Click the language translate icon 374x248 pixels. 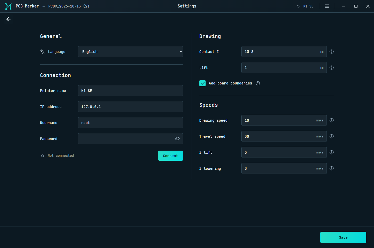pyautogui.click(x=42, y=52)
